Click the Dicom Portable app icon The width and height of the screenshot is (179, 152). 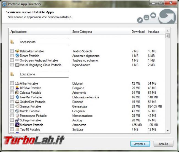[17, 56]
